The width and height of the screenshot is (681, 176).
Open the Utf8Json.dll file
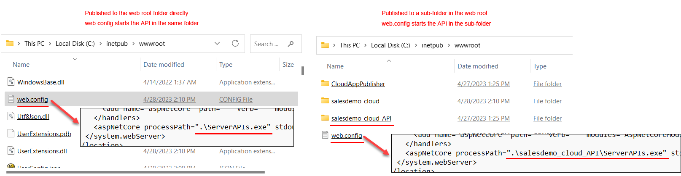pyautogui.click(x=33, y=117)
